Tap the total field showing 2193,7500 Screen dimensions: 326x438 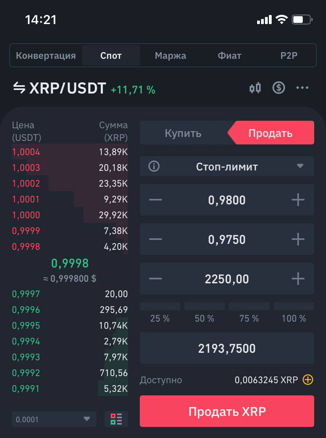coord(227,348)
